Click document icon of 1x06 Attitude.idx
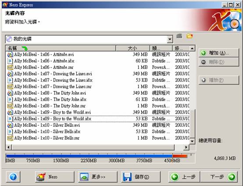This screenshot has height=186, width=243. (x=10, y=61)
